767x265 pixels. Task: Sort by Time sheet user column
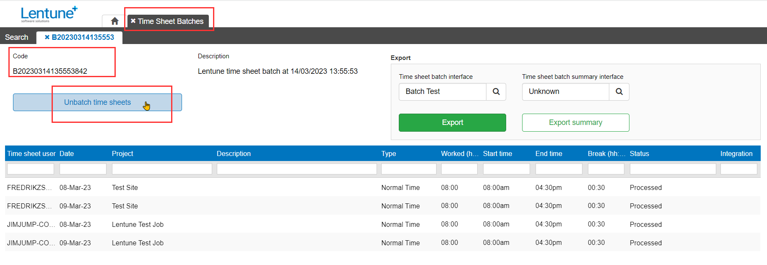(x=31, y=153)
